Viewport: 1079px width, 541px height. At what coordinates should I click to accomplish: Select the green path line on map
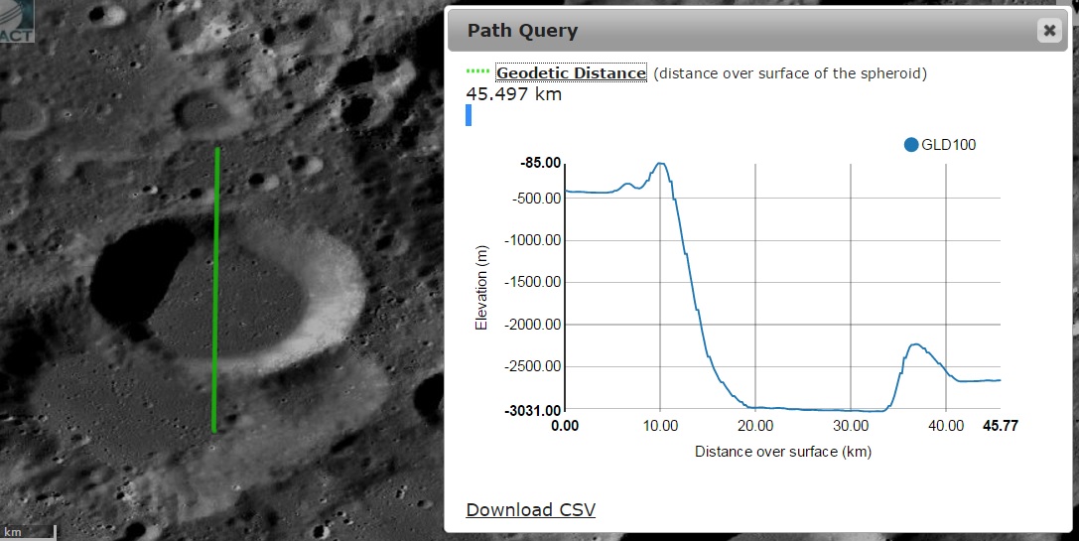pos(215,288)
